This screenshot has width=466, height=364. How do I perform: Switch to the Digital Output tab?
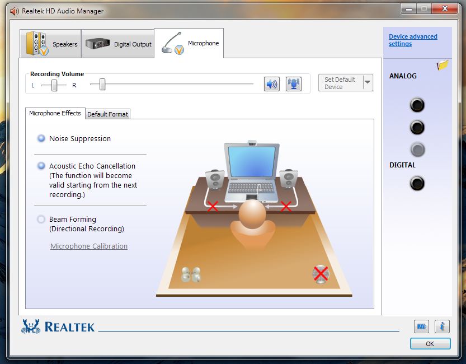click(x=117, y=44)
